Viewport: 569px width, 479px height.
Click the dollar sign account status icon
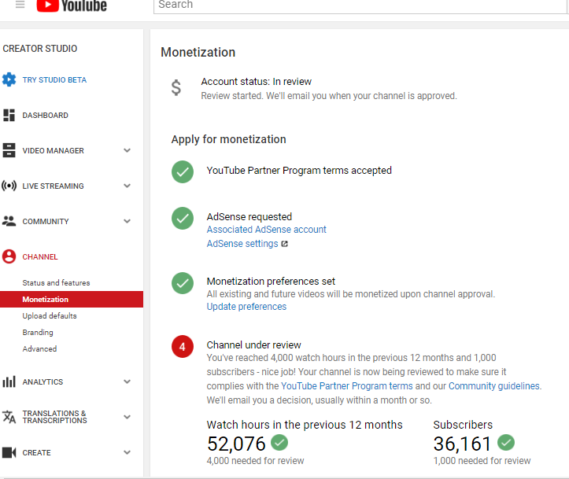[x=176, y=87]
